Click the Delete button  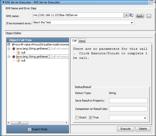[143, 129]
